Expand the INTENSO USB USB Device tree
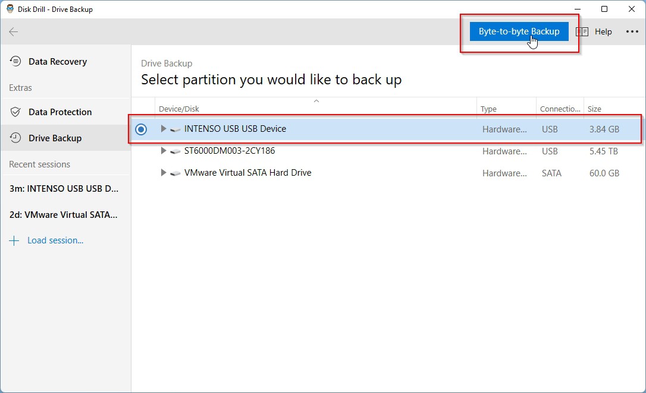Image resolution: width=646 pixels, height=393 pixels. (164, 129)
